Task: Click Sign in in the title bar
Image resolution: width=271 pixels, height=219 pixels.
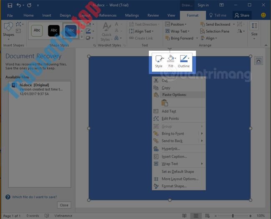Action: pyautogui.click(x=203, y=5)
